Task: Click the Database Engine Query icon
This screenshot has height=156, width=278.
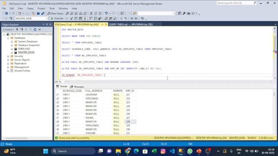Action: (x=67, y=13)
